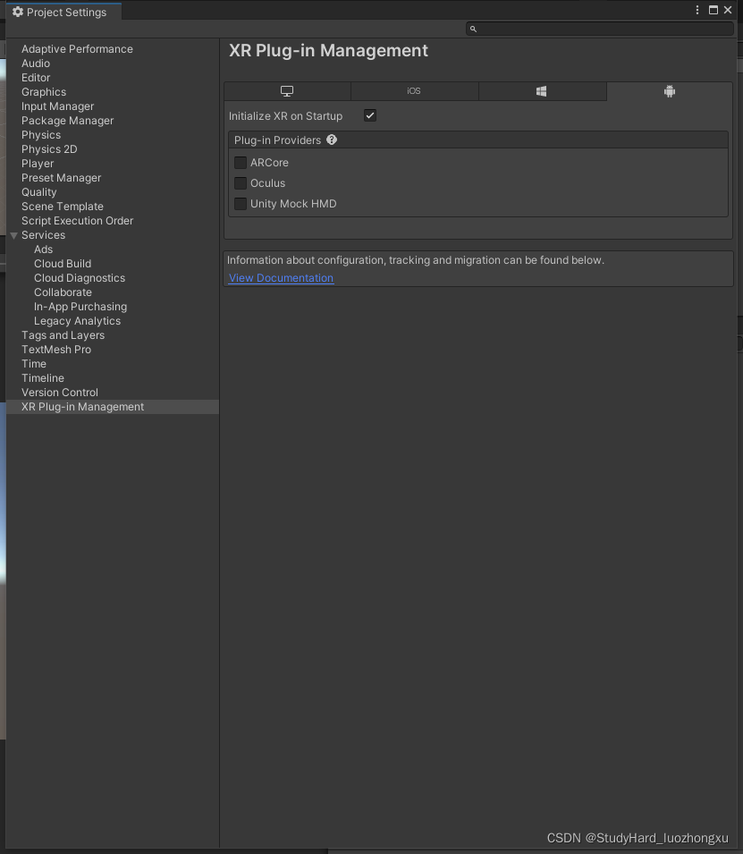Enable the ARCore plug-in provider
The image size is (743, 854).
click(241, 162)
